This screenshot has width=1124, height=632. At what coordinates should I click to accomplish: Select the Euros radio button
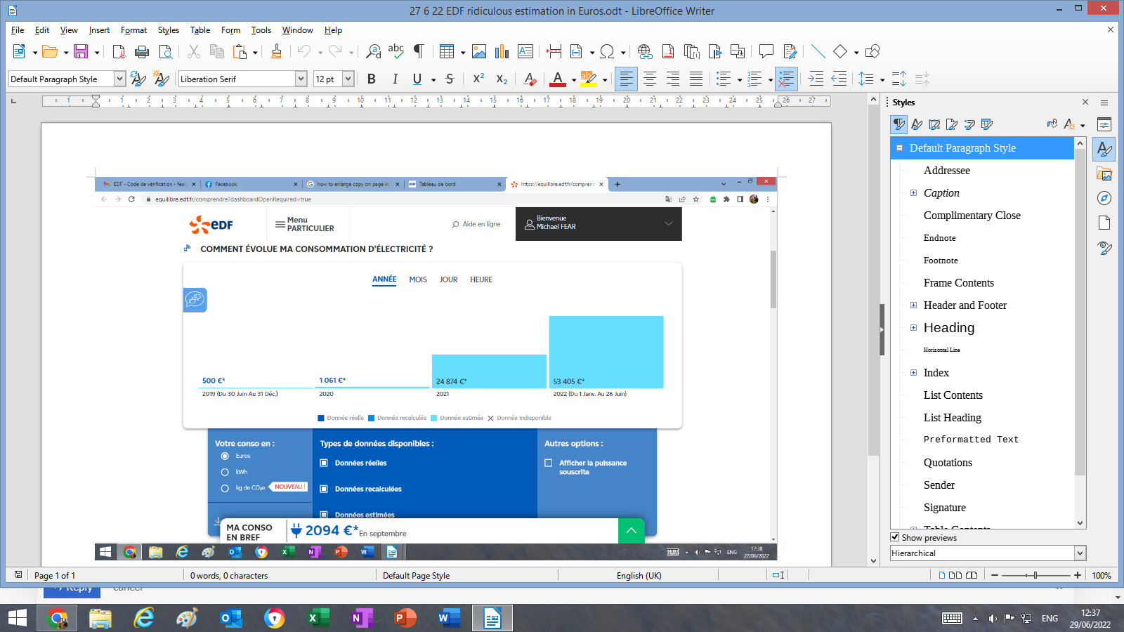[x=225, y=456]
